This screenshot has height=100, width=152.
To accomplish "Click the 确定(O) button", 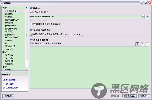I will [x=131, y=96].
